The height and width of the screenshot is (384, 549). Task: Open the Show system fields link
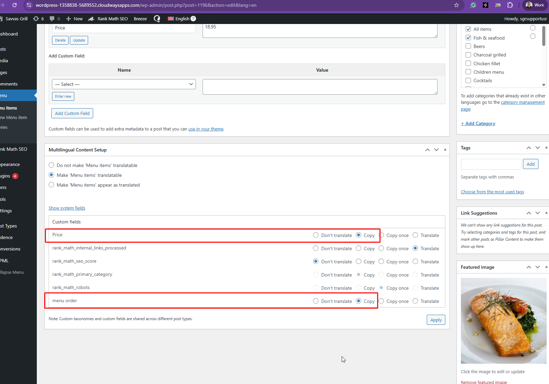point(67,208)
